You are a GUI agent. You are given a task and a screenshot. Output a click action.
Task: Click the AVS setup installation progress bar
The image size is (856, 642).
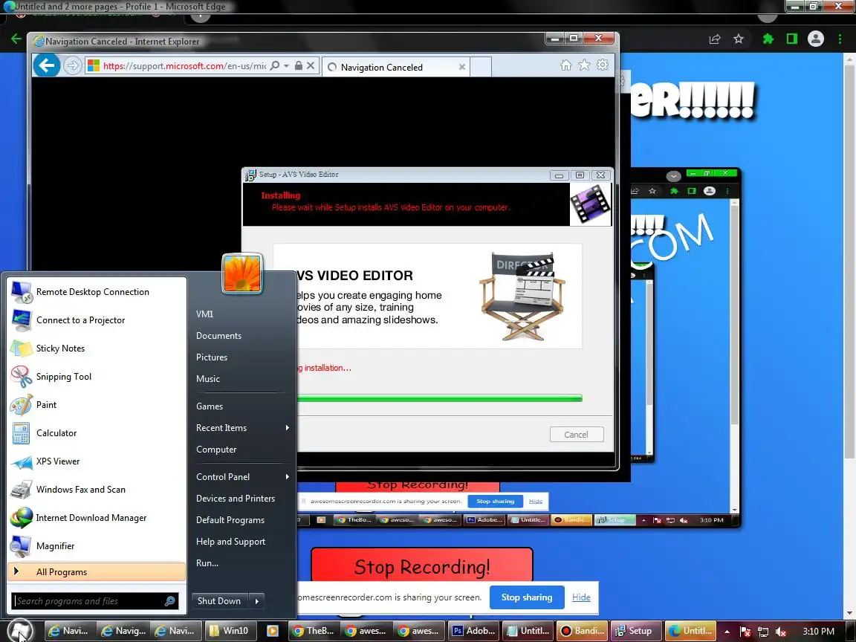(439, 398)
